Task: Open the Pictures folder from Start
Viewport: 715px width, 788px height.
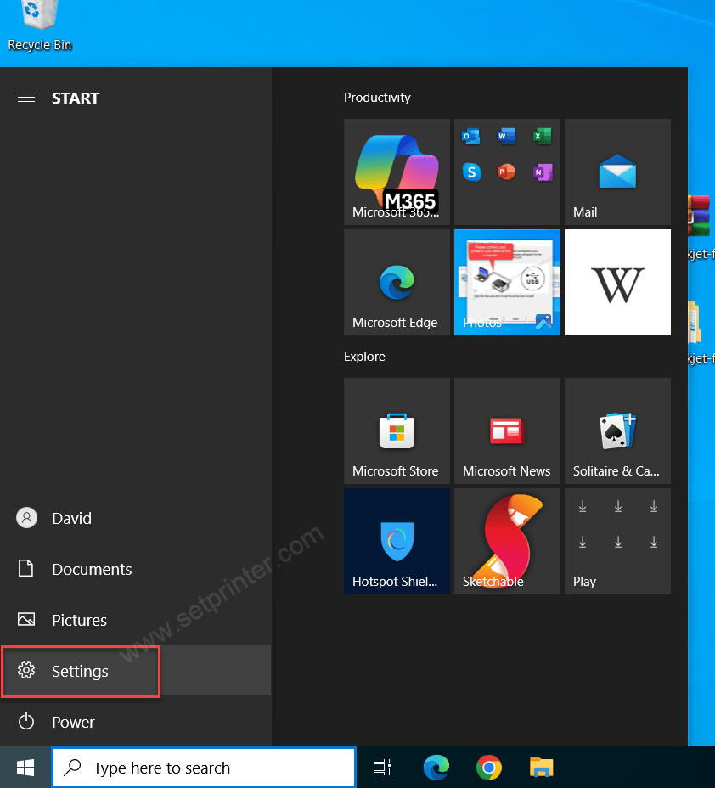Action: (136, 620)
